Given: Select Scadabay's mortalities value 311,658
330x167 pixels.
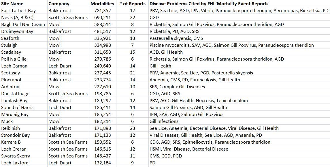Looking at the screenshot, I should 103,52.
